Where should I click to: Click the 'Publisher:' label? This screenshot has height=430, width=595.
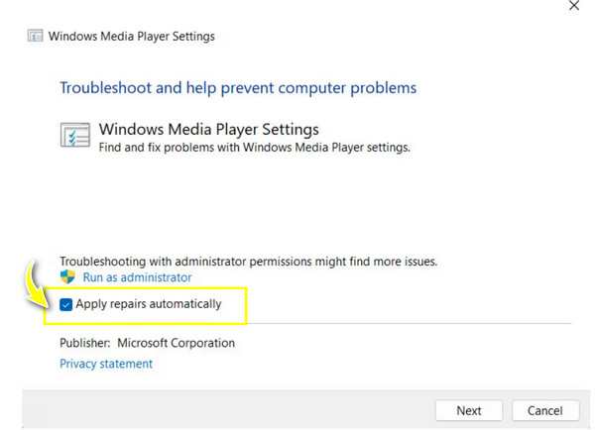click(x=84, y=343)
